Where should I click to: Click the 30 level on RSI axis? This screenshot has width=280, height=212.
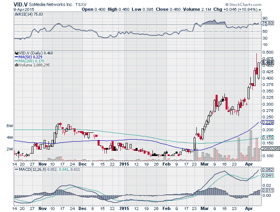pyautogui.click(x=265, y=38)
